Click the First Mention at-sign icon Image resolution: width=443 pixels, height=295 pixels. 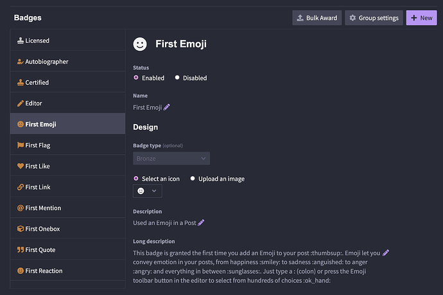coord(21,208)
